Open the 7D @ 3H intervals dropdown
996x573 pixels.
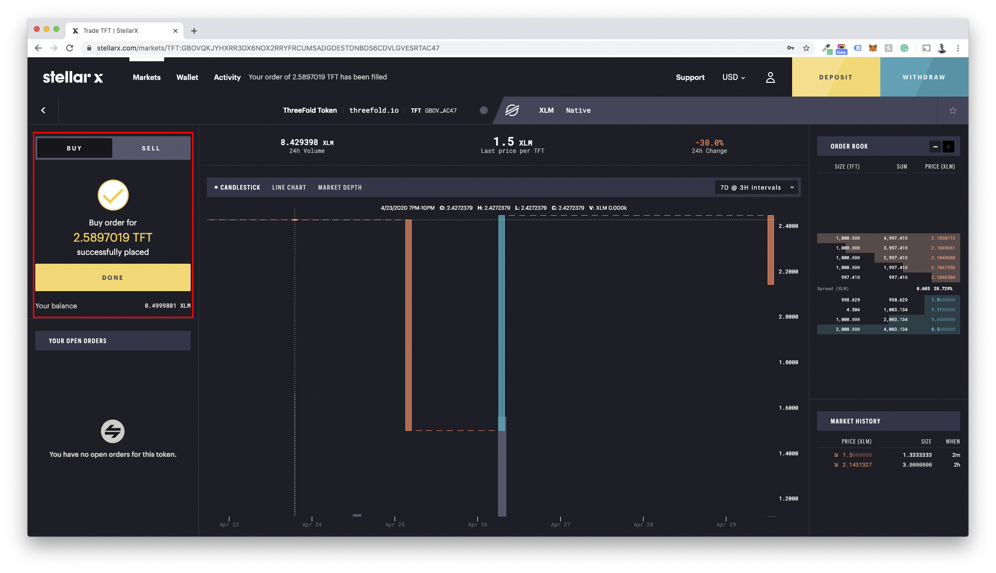click(756, 188)
